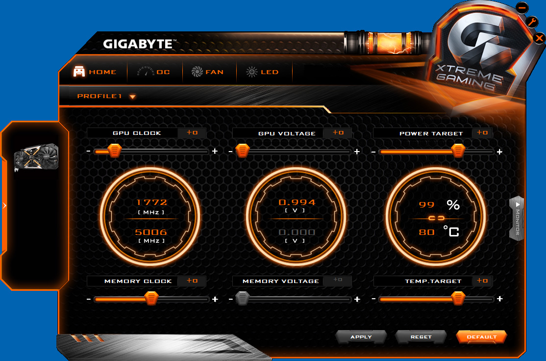Viewport: 546px width, 361px height.
Task: Click the APPLY button
Action: 361,337
